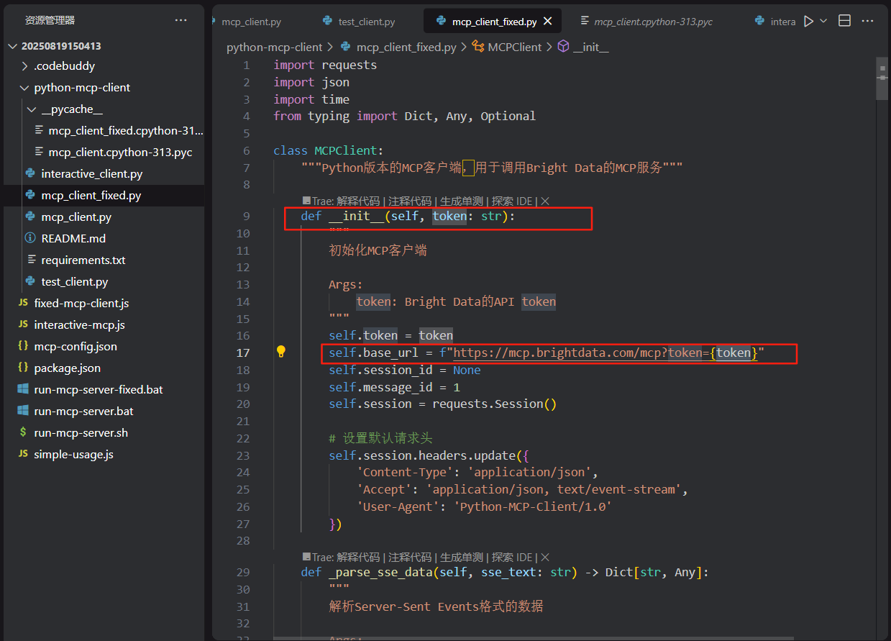891x641 pixels.
Task: Open mcp_client.py in explorer tree
Action: [x=76, y=217]
